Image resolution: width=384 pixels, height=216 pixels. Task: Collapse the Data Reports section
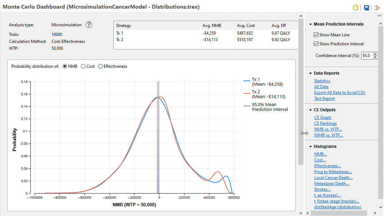click(310, 73)
